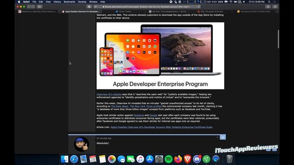Click the commenter's Memoji avatar

pyautogui.click(x=81, y=144)
